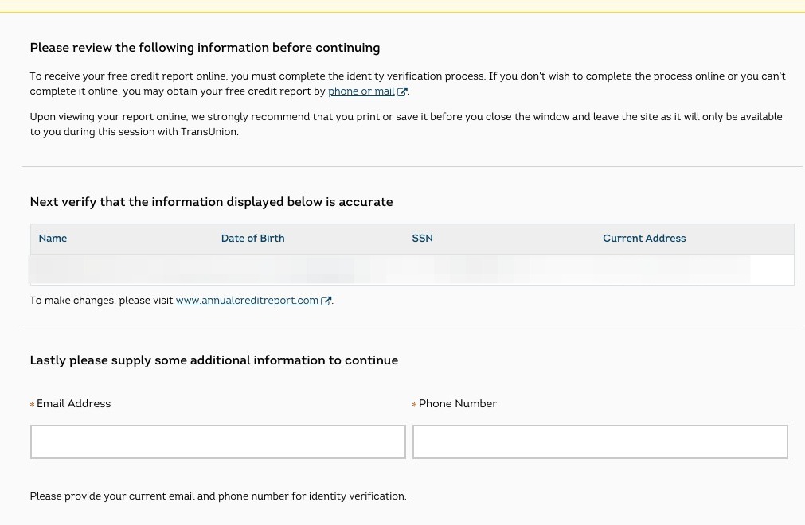Image resolution: width=805 pixels, height=525 pixels.
Task: Visit the www.annualcreditreport.com link
Action: pos(247,301)
